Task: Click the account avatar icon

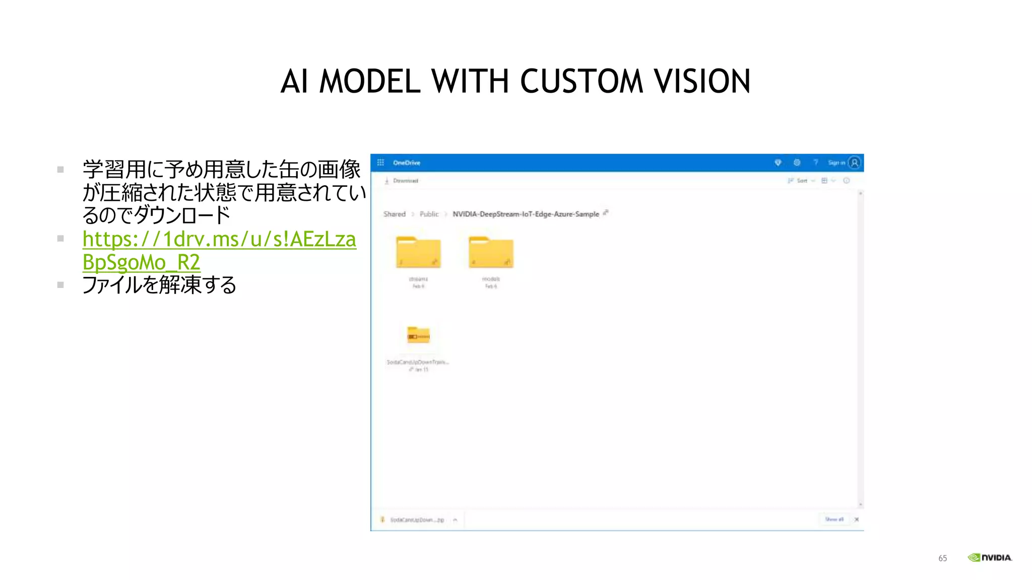Action: coord(855,163)
